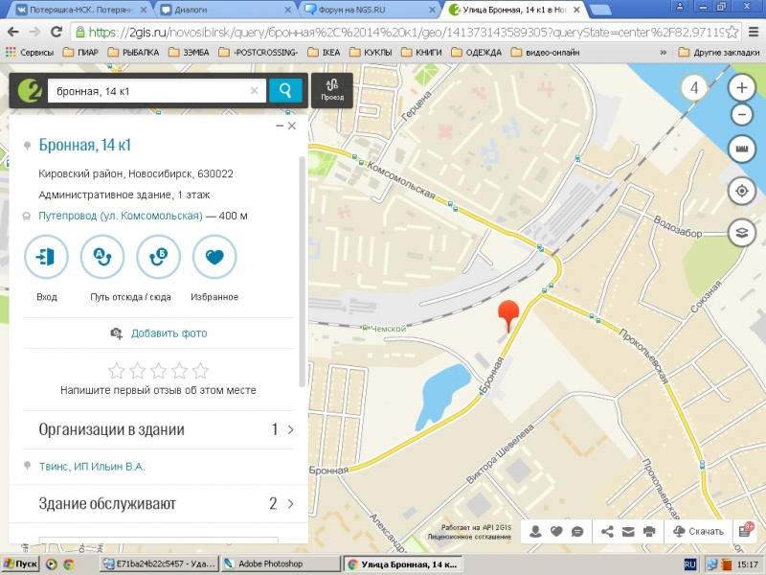Image resolution: width=766 pixels, height=575 pixels.
Task: Build route from here (A icon)
Action: tap(102, 257)
